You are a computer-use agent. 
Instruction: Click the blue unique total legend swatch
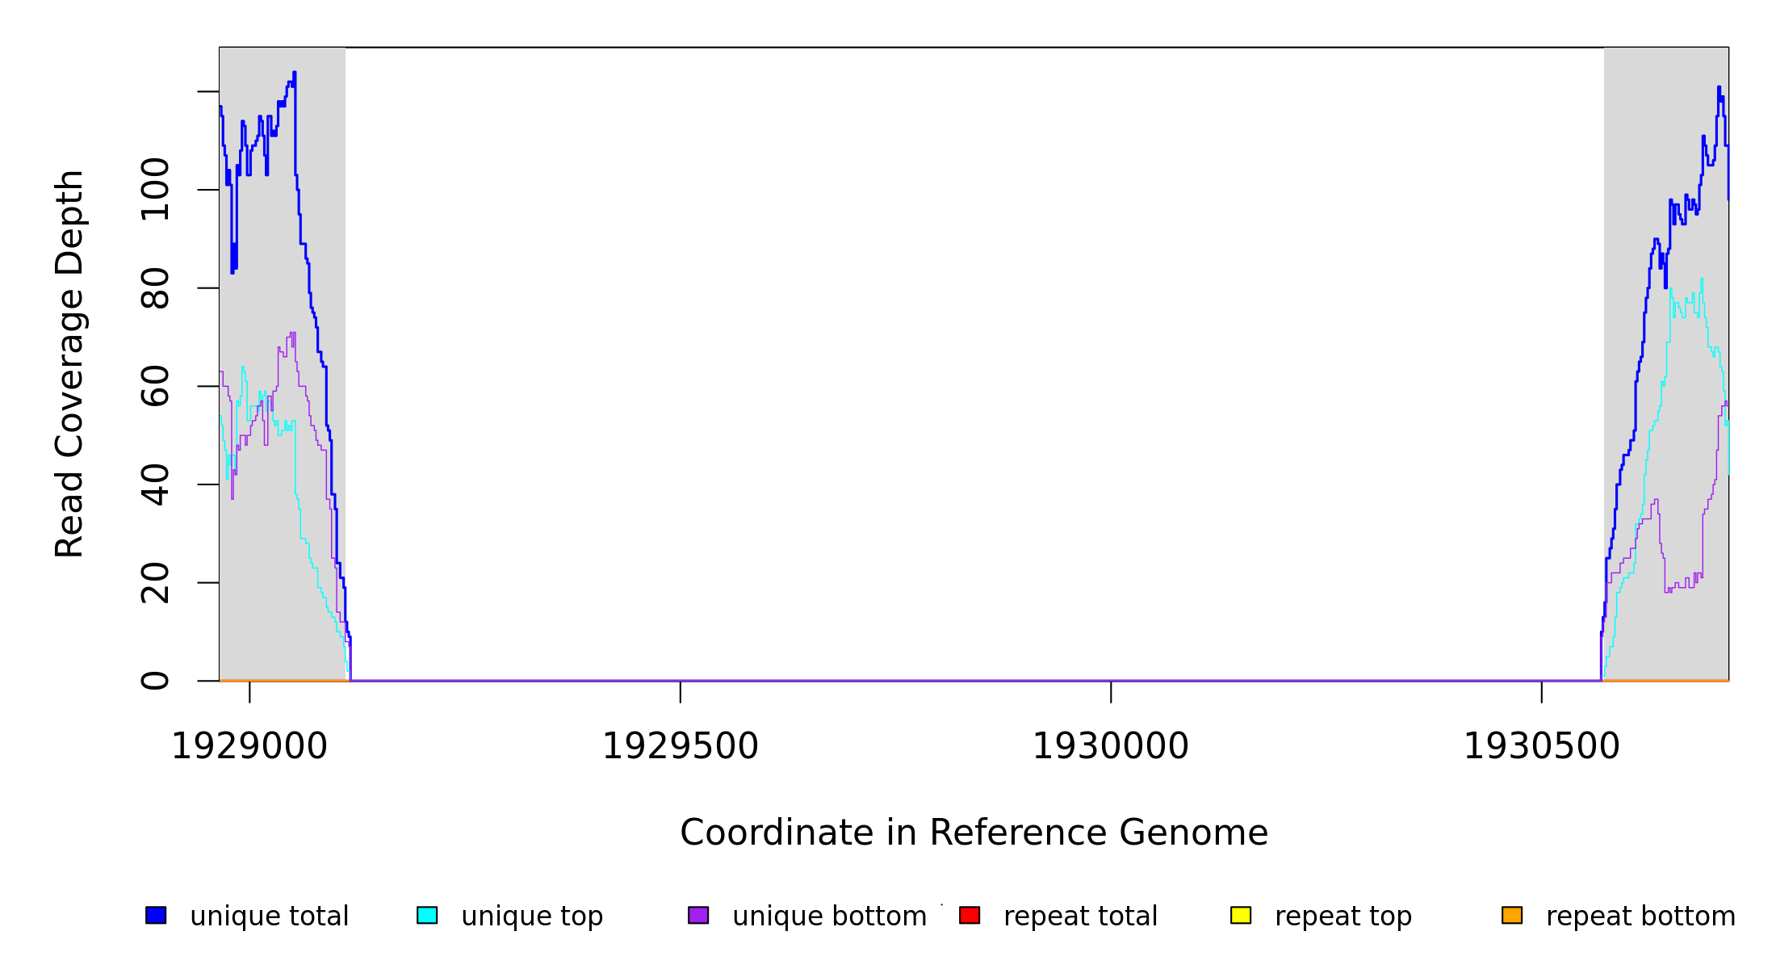156,915
